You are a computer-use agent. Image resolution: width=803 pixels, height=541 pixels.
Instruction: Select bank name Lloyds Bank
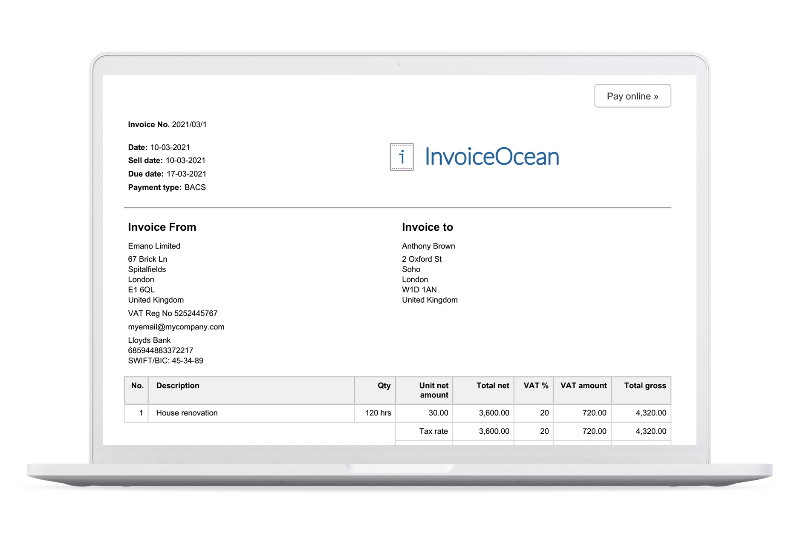(x=149, y=340)
